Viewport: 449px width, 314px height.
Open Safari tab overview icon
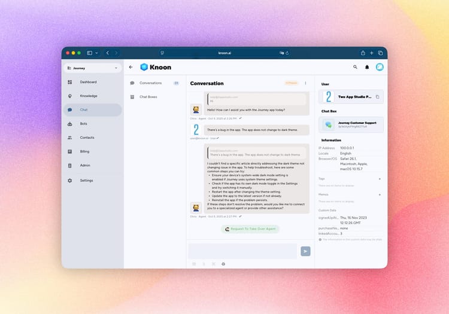click(380, 53)
